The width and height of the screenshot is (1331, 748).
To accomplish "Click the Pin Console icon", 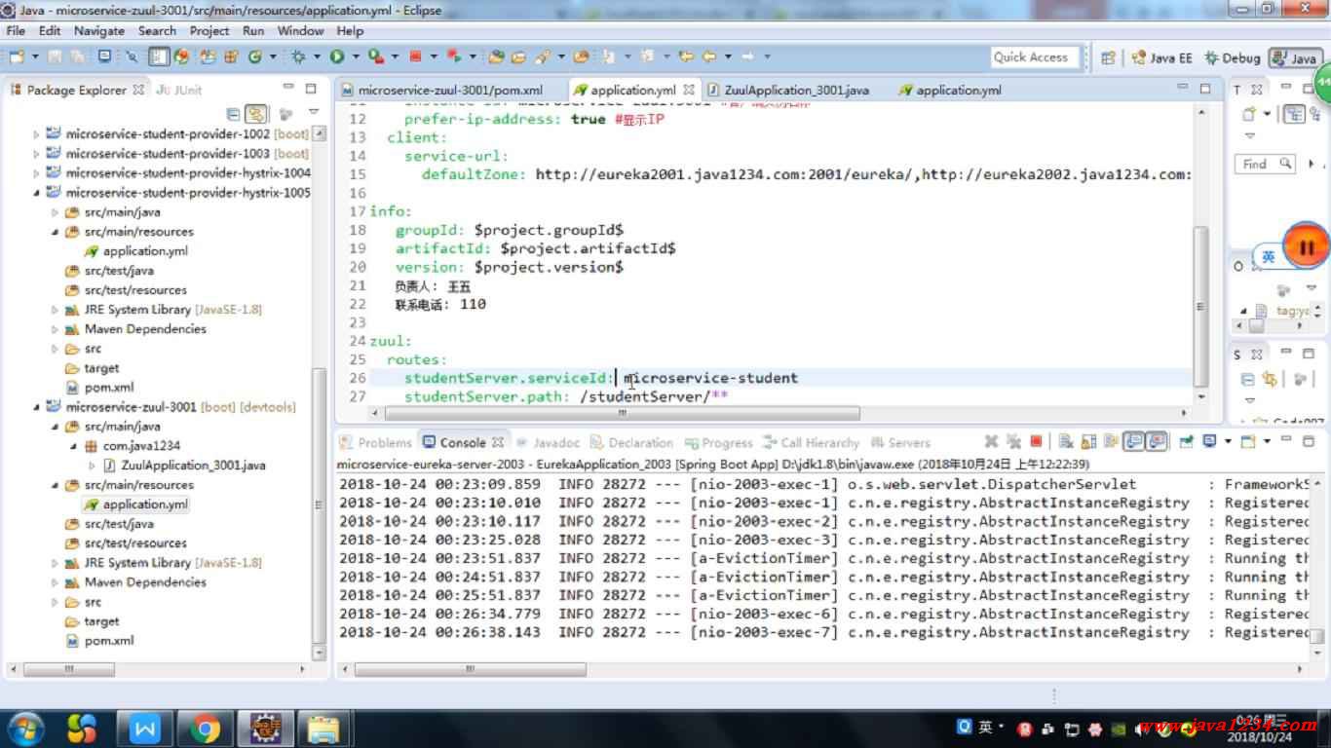I will (x=1186, y=441).
